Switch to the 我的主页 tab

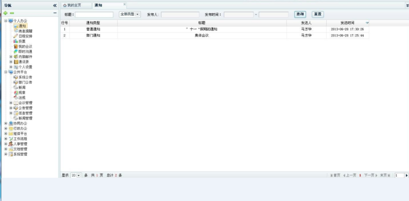[76, 5]
